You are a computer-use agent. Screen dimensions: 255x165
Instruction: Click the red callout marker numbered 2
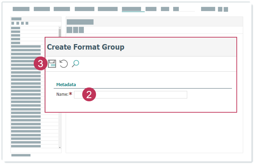(89, 95)
